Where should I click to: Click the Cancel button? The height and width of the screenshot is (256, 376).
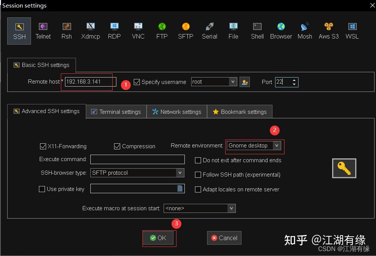224,238
